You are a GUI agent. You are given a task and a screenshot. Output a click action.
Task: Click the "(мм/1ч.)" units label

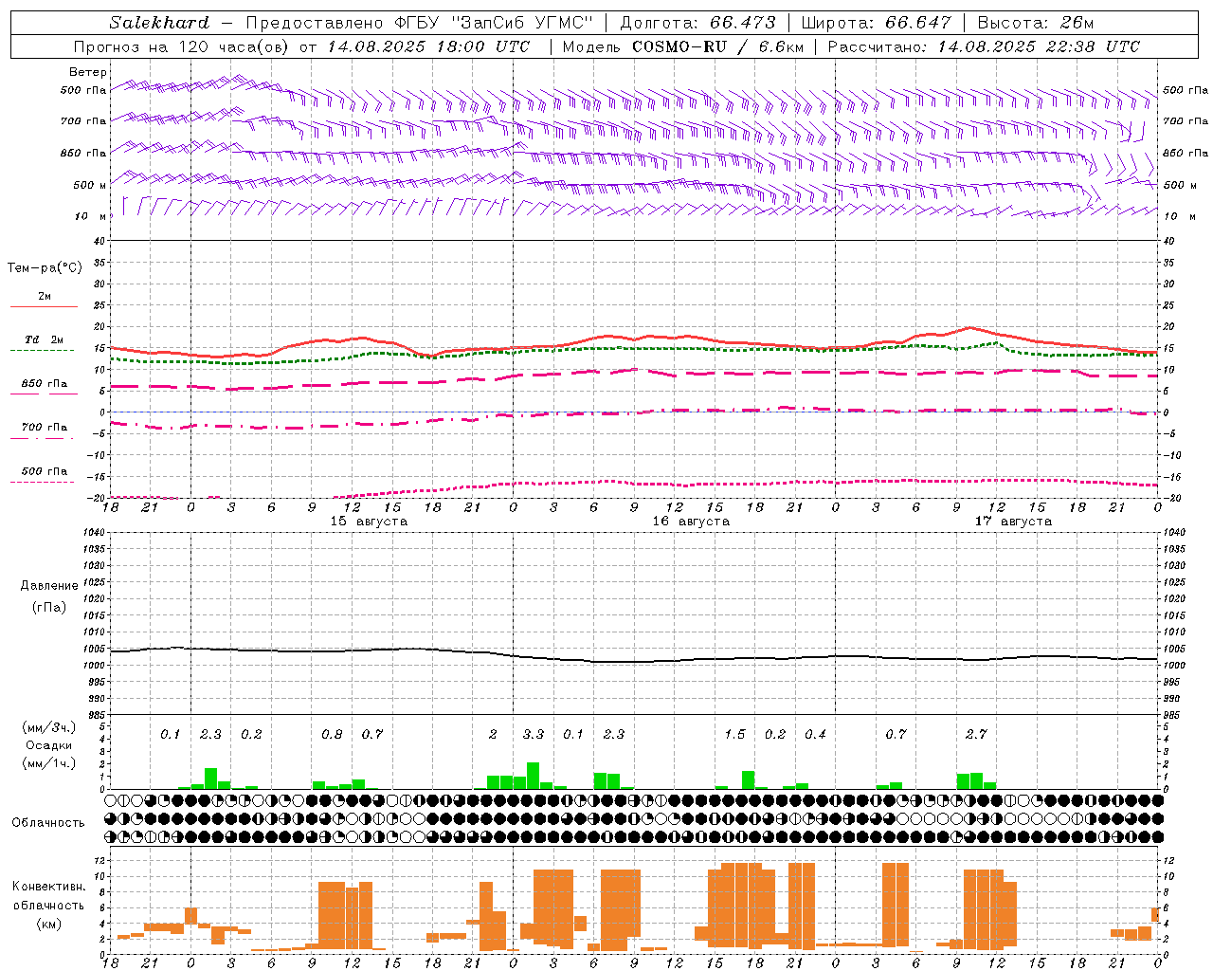coord(48,762)
